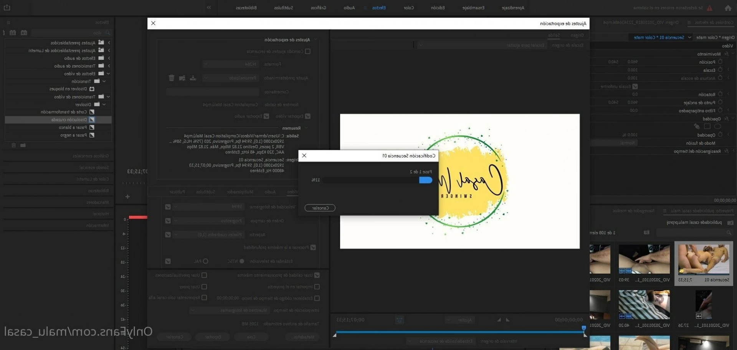Click the system error warning triangle icon
Image resolution: width=737 pixels, height=350 pixels.
(x=709, y=8)
